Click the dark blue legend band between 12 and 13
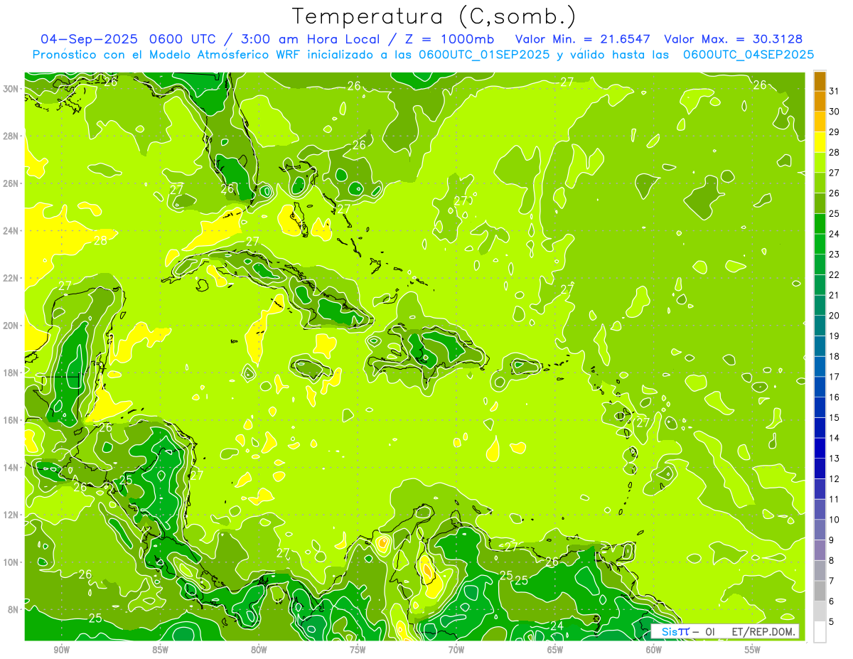 coord(820,469)
